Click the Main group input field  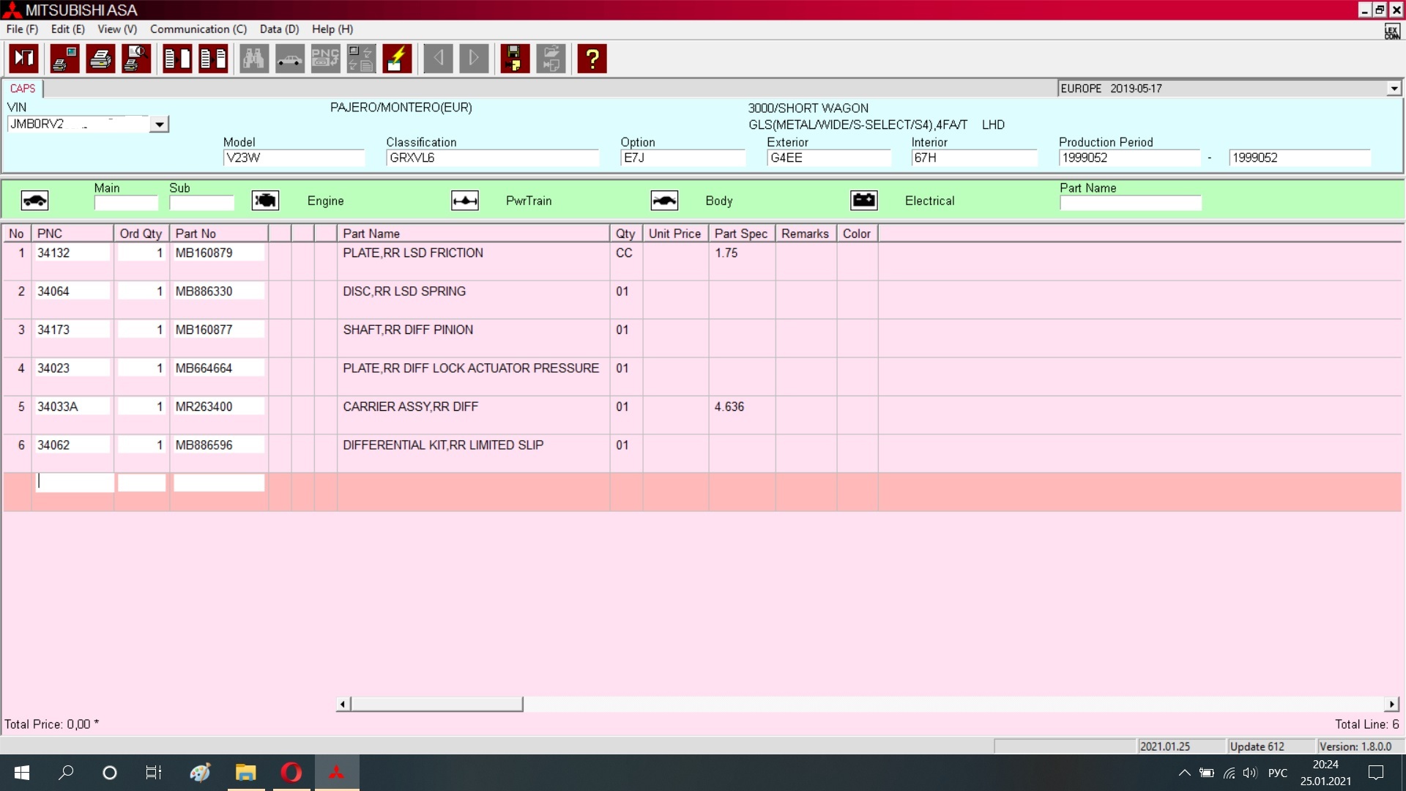126,203
